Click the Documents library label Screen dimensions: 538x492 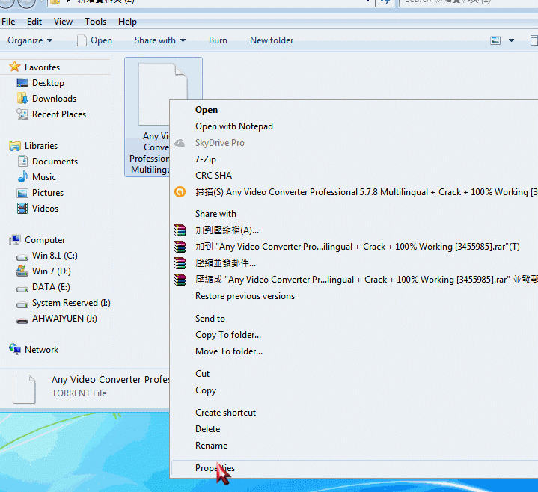click(55, 162)
